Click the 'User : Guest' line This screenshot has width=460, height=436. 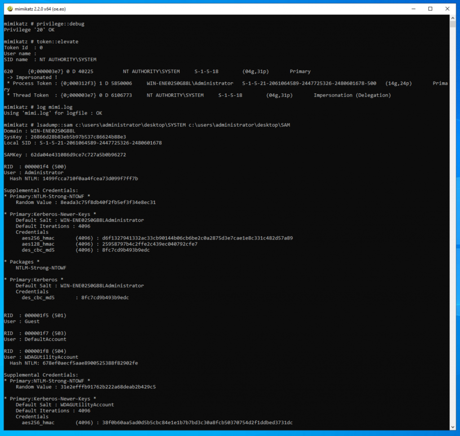22,321
